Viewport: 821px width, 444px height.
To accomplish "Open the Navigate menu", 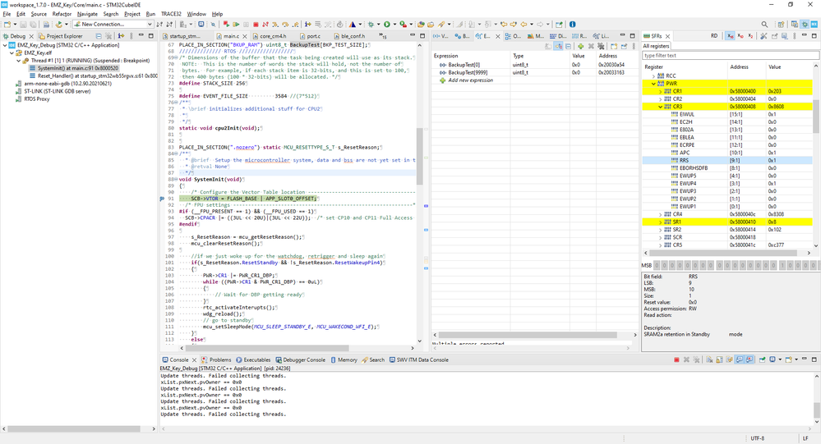I will click(x=87, y=14).
